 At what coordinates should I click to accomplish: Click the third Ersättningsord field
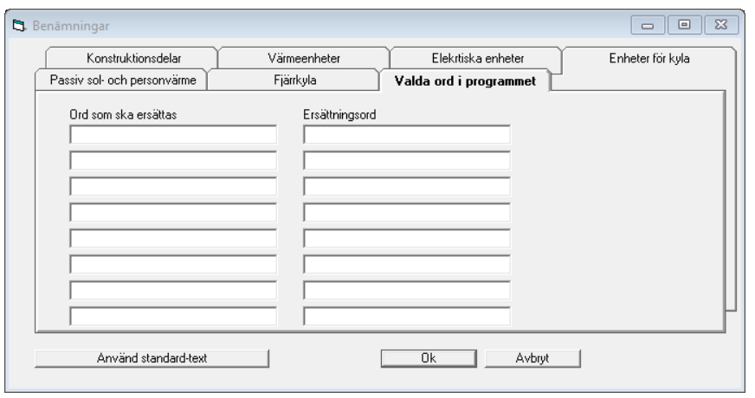(406, 186)
